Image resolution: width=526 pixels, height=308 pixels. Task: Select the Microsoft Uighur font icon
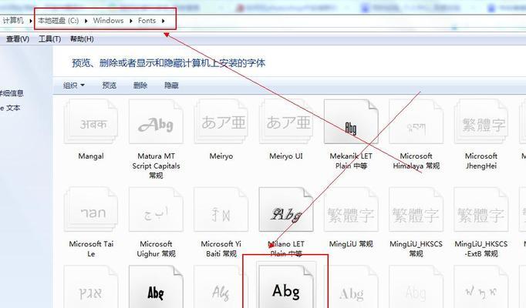point(156,210)
